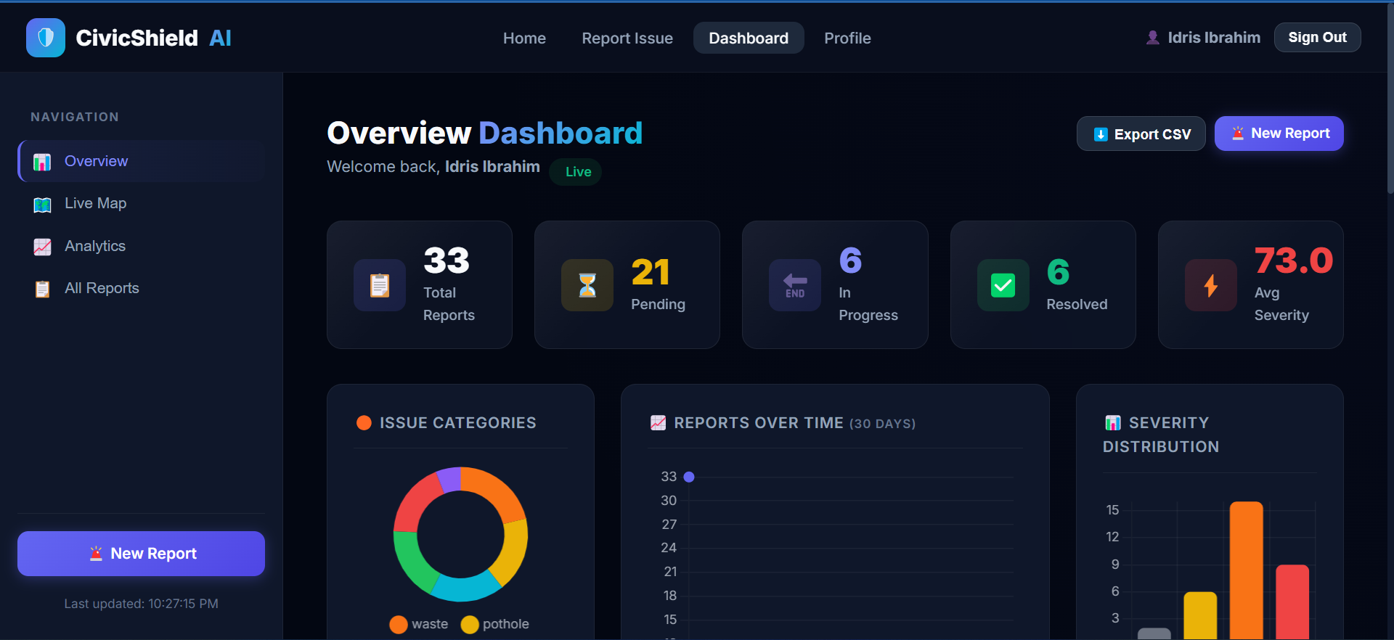Click the orange circle icon by Issue Categories

pyautogui.click(x=364, y=423)
